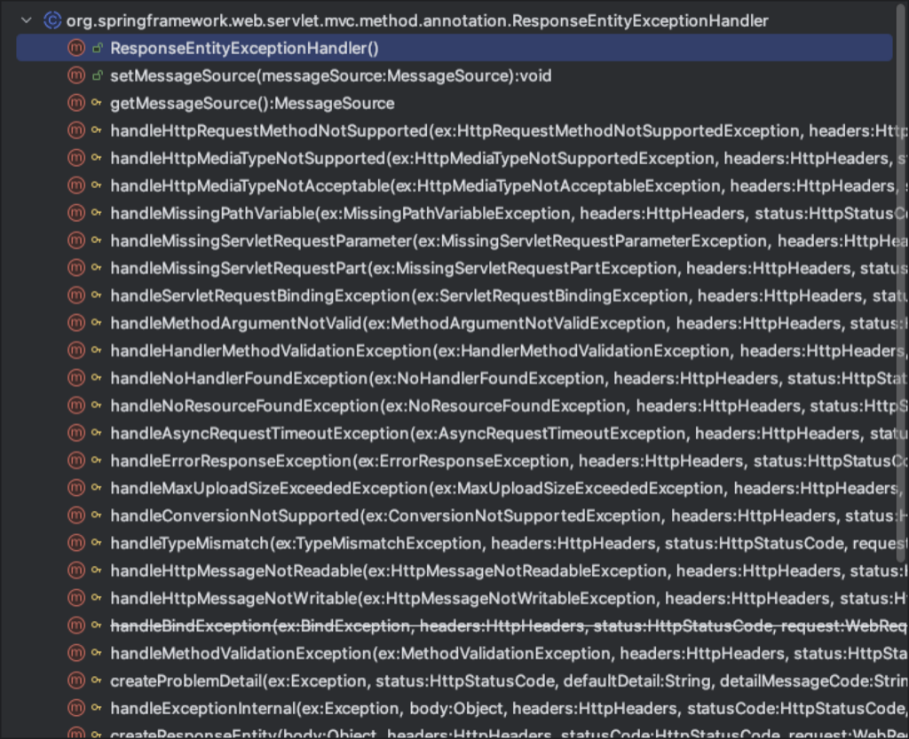Select handleConversionNotSupported method

(x=454, y=515)
